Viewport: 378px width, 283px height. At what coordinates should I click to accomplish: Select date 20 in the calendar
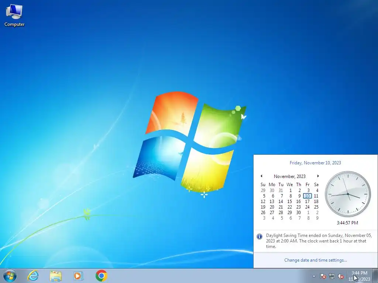(272, 207)
